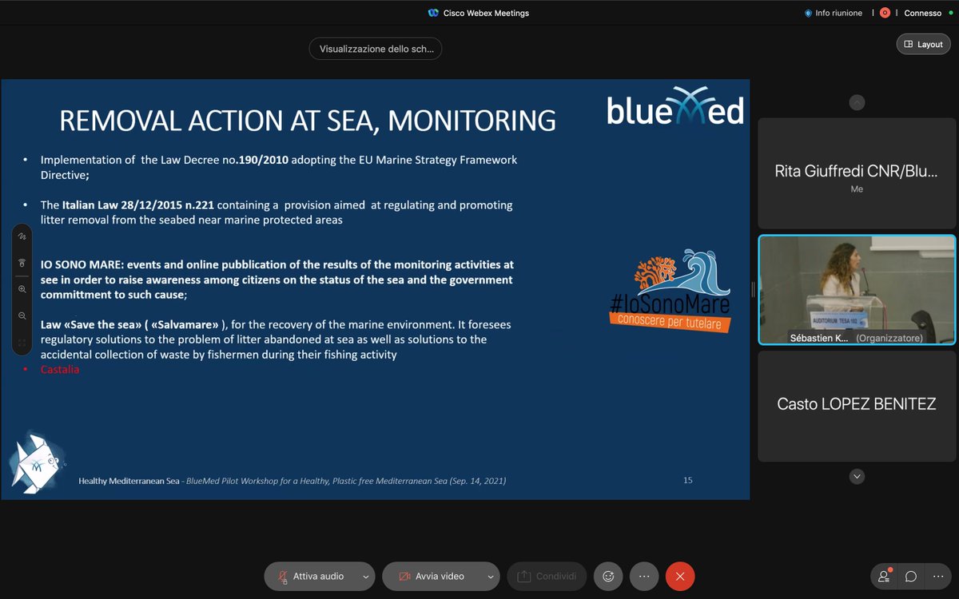
Task: Open the Visualizzazione dello schermo dropdown
Action: tap(375, 49)
